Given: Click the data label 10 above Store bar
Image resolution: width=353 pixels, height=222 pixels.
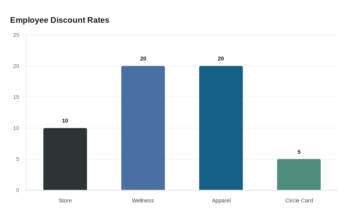Looking at the screenshot, I should click(x=65, y=121).
